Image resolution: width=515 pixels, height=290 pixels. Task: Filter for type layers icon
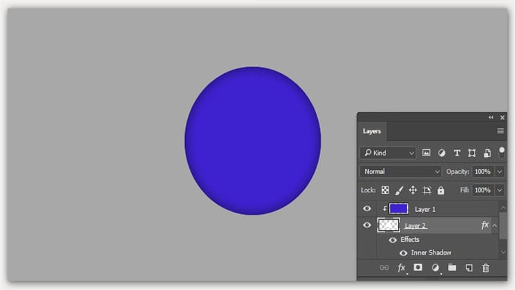coord(457,153)
